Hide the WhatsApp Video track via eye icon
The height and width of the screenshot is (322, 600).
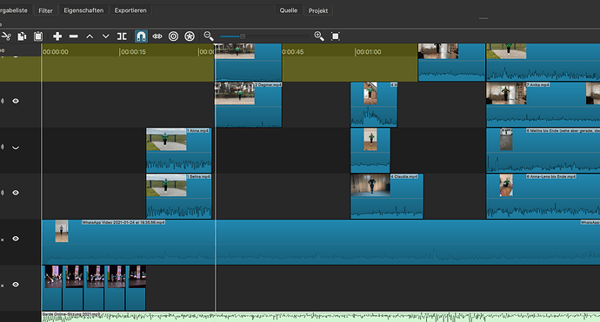(x=16, y=239)
